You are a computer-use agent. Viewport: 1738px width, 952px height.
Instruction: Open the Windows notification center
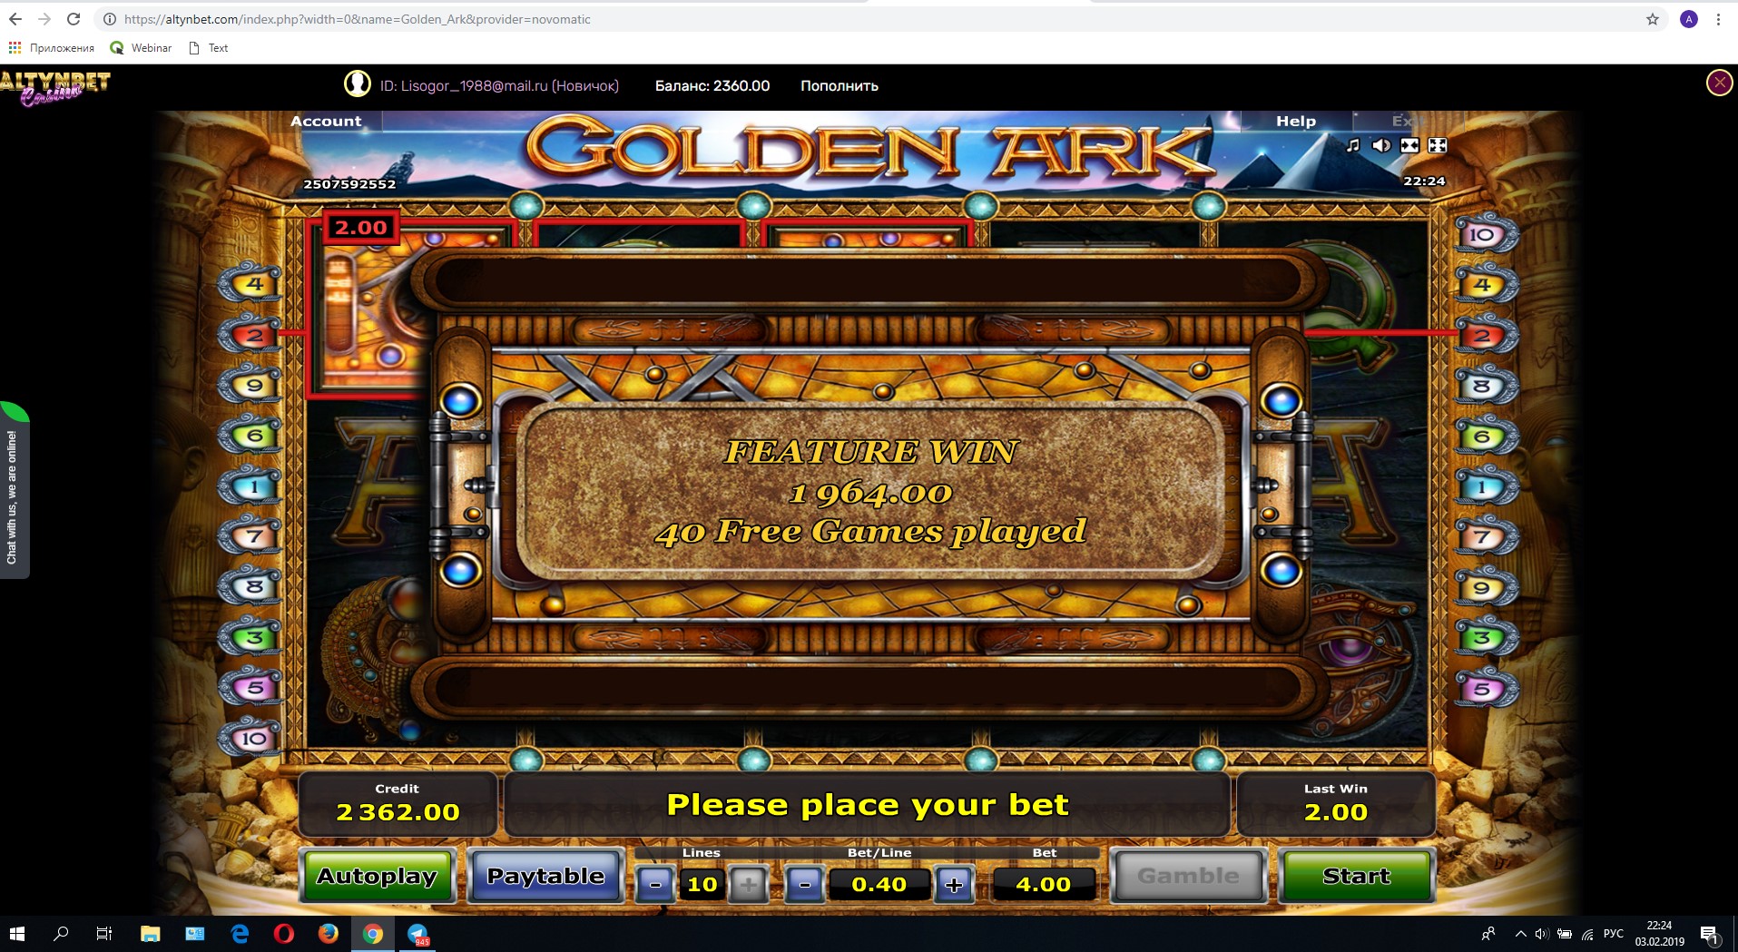pyautogui.click(x=1709, y=933)
